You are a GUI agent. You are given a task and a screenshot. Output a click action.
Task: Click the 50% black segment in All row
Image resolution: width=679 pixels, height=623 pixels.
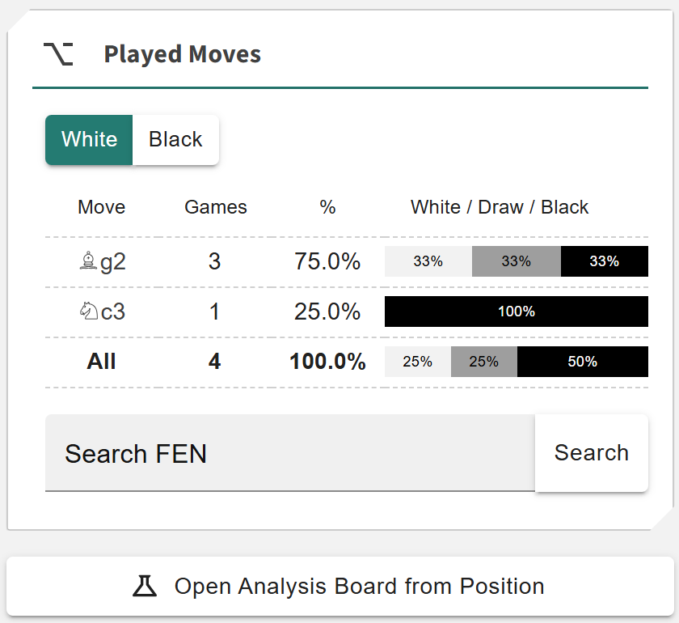[x=582, y=362]
